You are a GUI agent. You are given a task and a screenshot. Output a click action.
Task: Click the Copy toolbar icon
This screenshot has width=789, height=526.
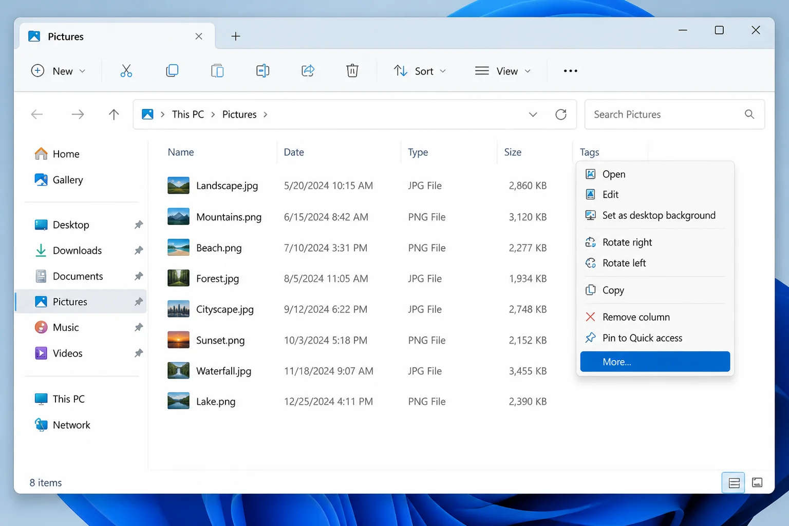click(172, 71)
